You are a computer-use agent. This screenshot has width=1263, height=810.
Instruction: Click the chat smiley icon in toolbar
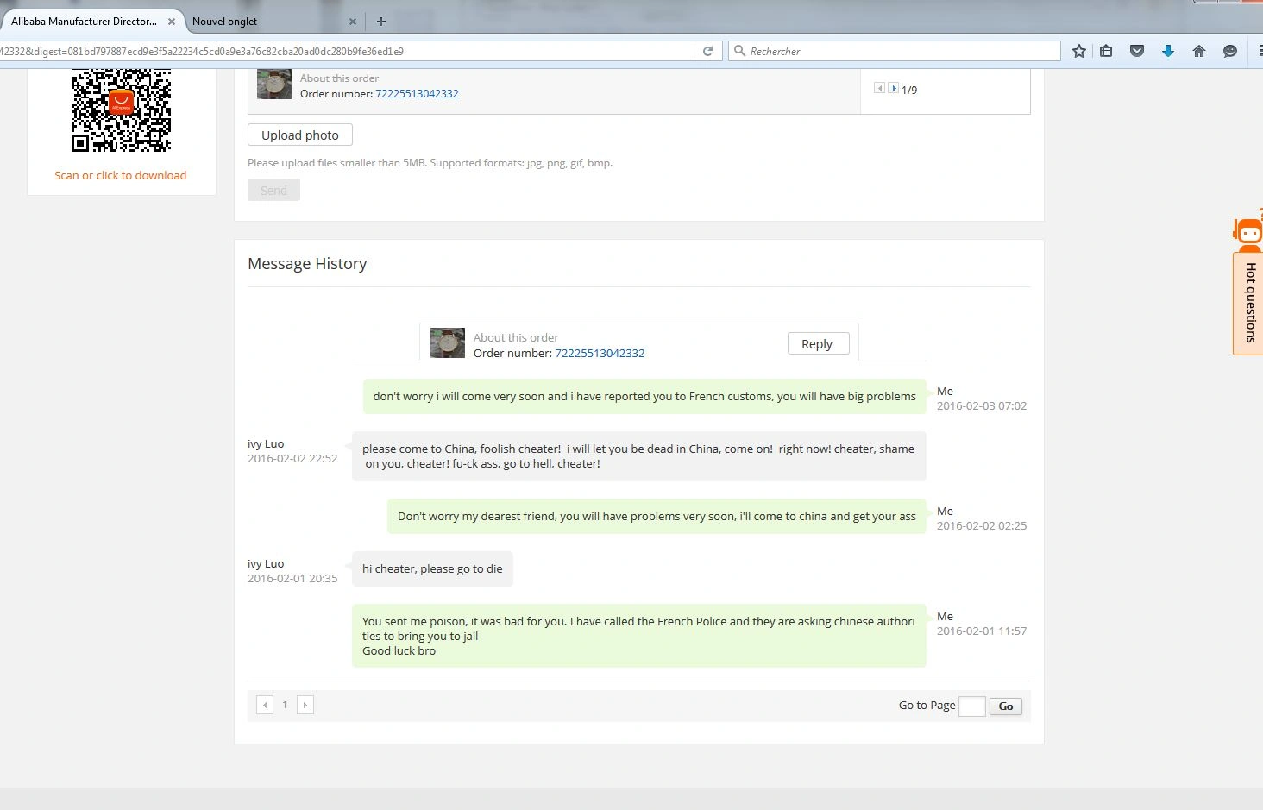coord(1230,51)
